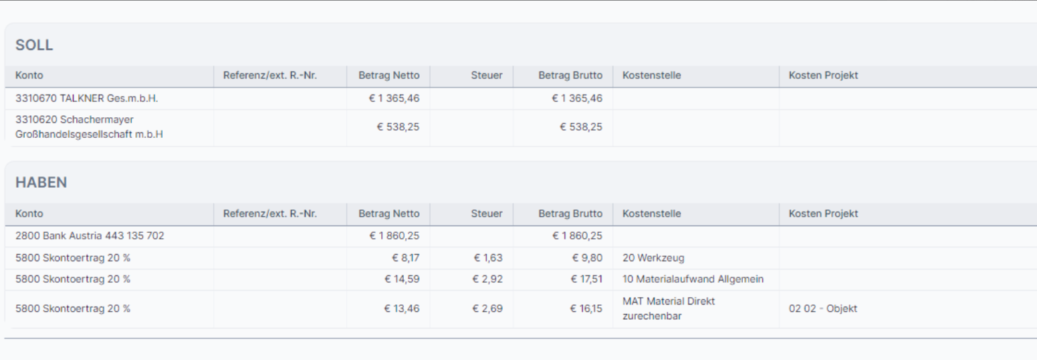1037x360 pixels.
Task: Click the € 1 860,25 net amount cell
Action: (x=394, y=236)
